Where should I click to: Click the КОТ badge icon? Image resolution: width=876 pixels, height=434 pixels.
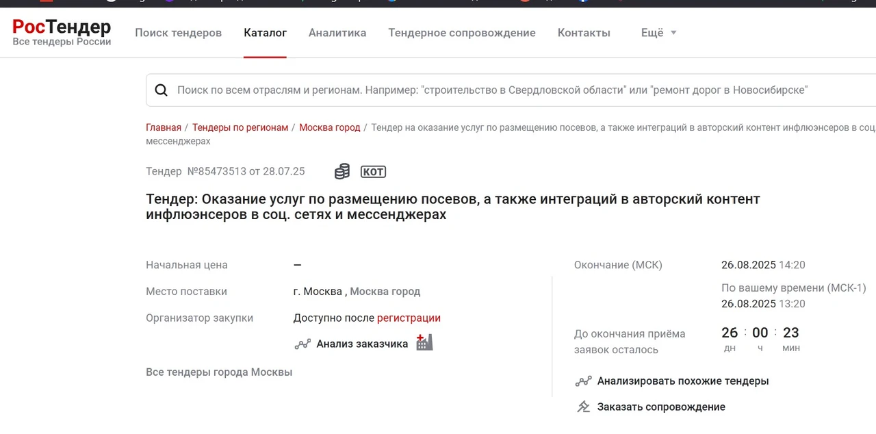tap(373, 172)
